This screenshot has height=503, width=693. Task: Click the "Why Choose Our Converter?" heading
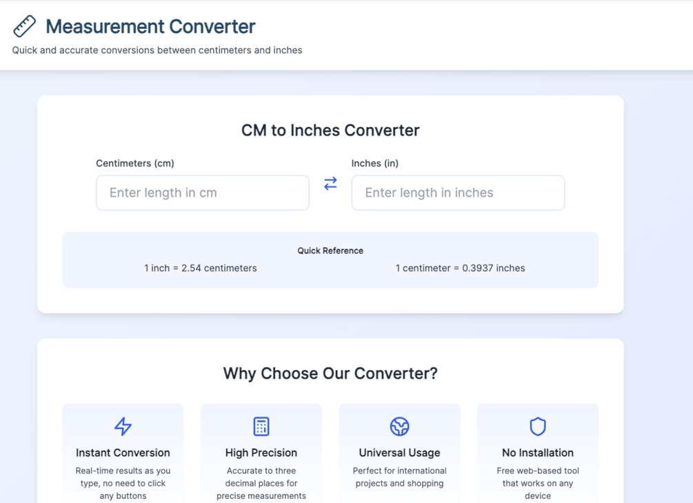coord(330,373)
